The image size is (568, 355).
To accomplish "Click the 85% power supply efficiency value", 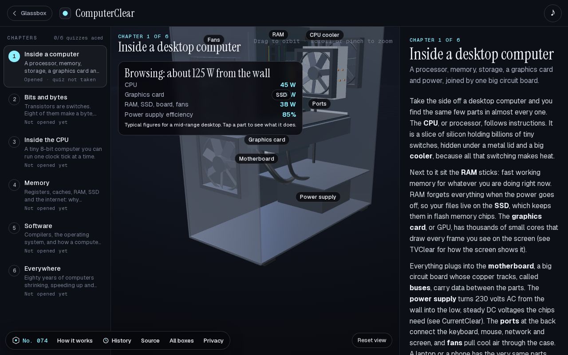I will click(x=289, y=114).
